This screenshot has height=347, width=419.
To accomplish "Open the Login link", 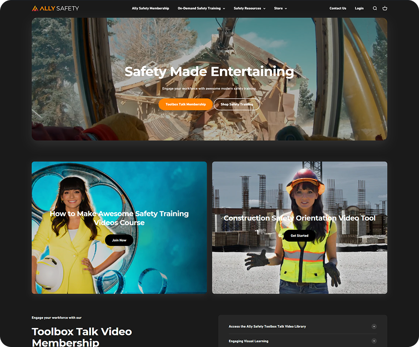I will coord(359,8).
